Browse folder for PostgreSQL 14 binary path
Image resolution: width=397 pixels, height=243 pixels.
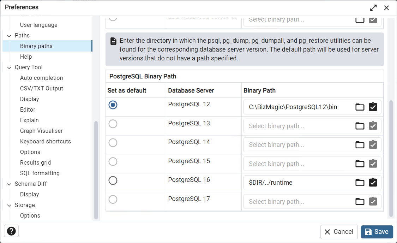tap(360, 145)
